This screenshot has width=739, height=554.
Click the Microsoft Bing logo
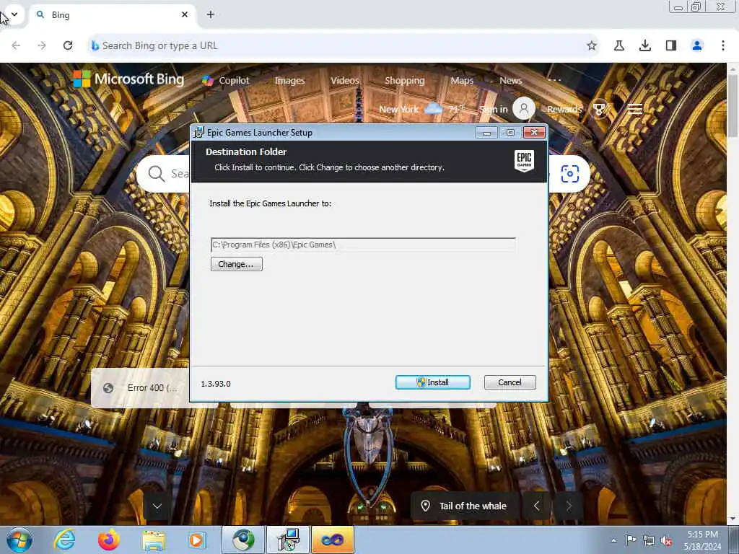[128, 79]
